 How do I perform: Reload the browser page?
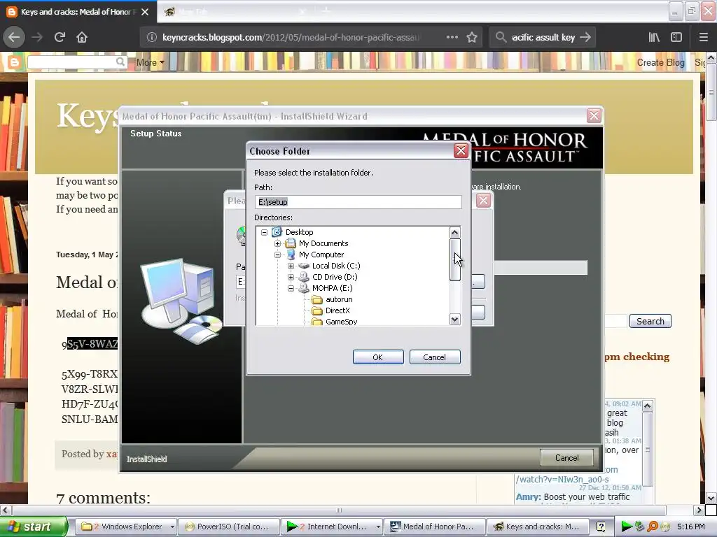(60, 37)
